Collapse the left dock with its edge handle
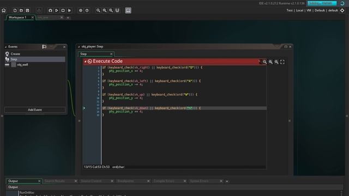Screen dimensions: 349x196 (2, 116)
